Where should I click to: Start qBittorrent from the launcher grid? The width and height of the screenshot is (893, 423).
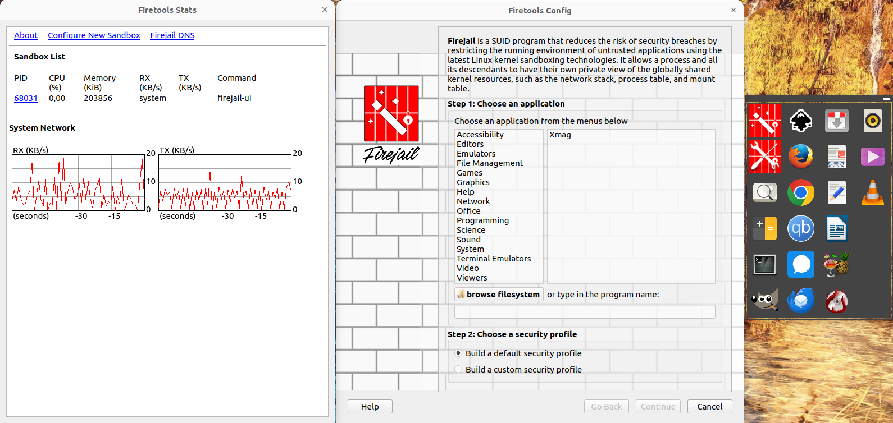click(x=800, y=228)
